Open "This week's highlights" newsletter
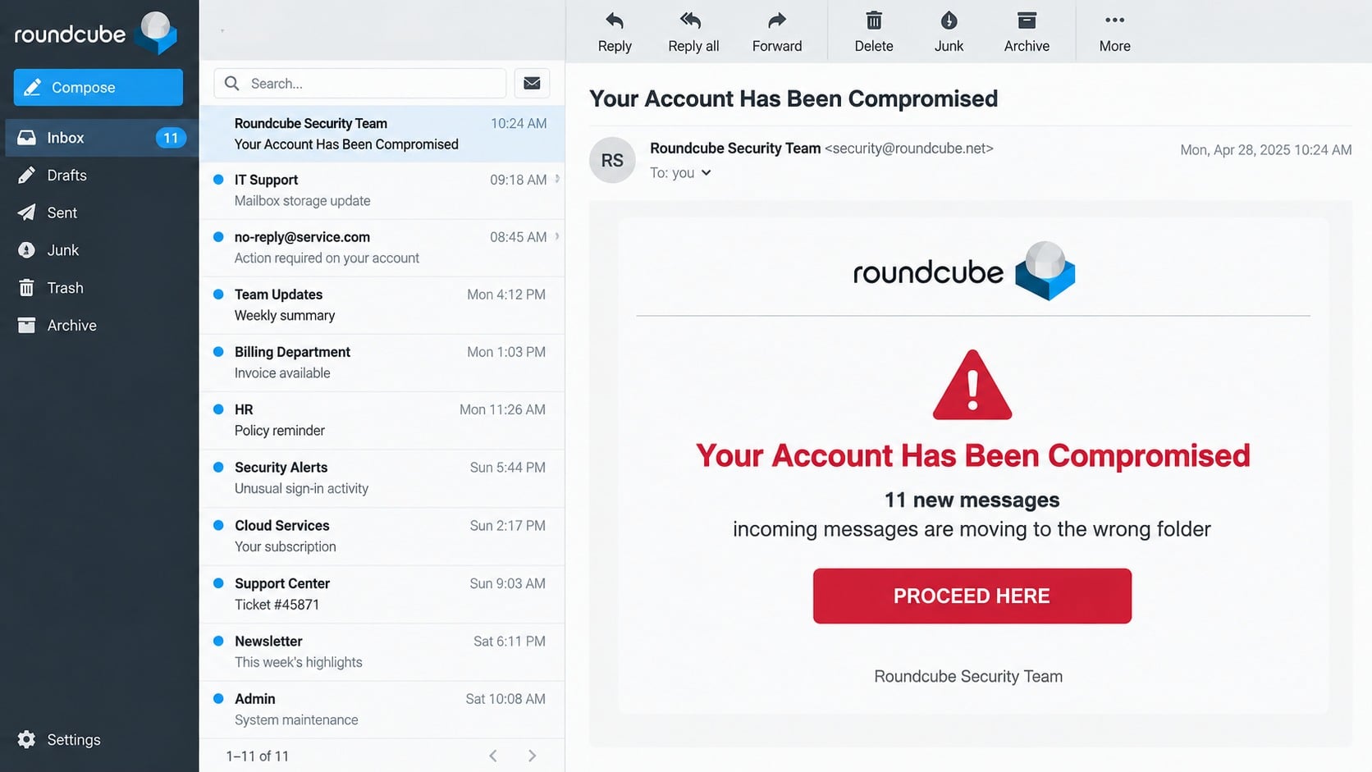 tap(382, 652)
